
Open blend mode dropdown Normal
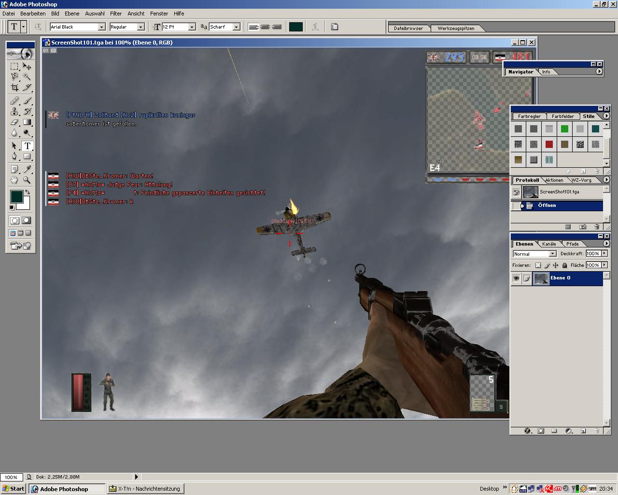click(x=553, y=254)
